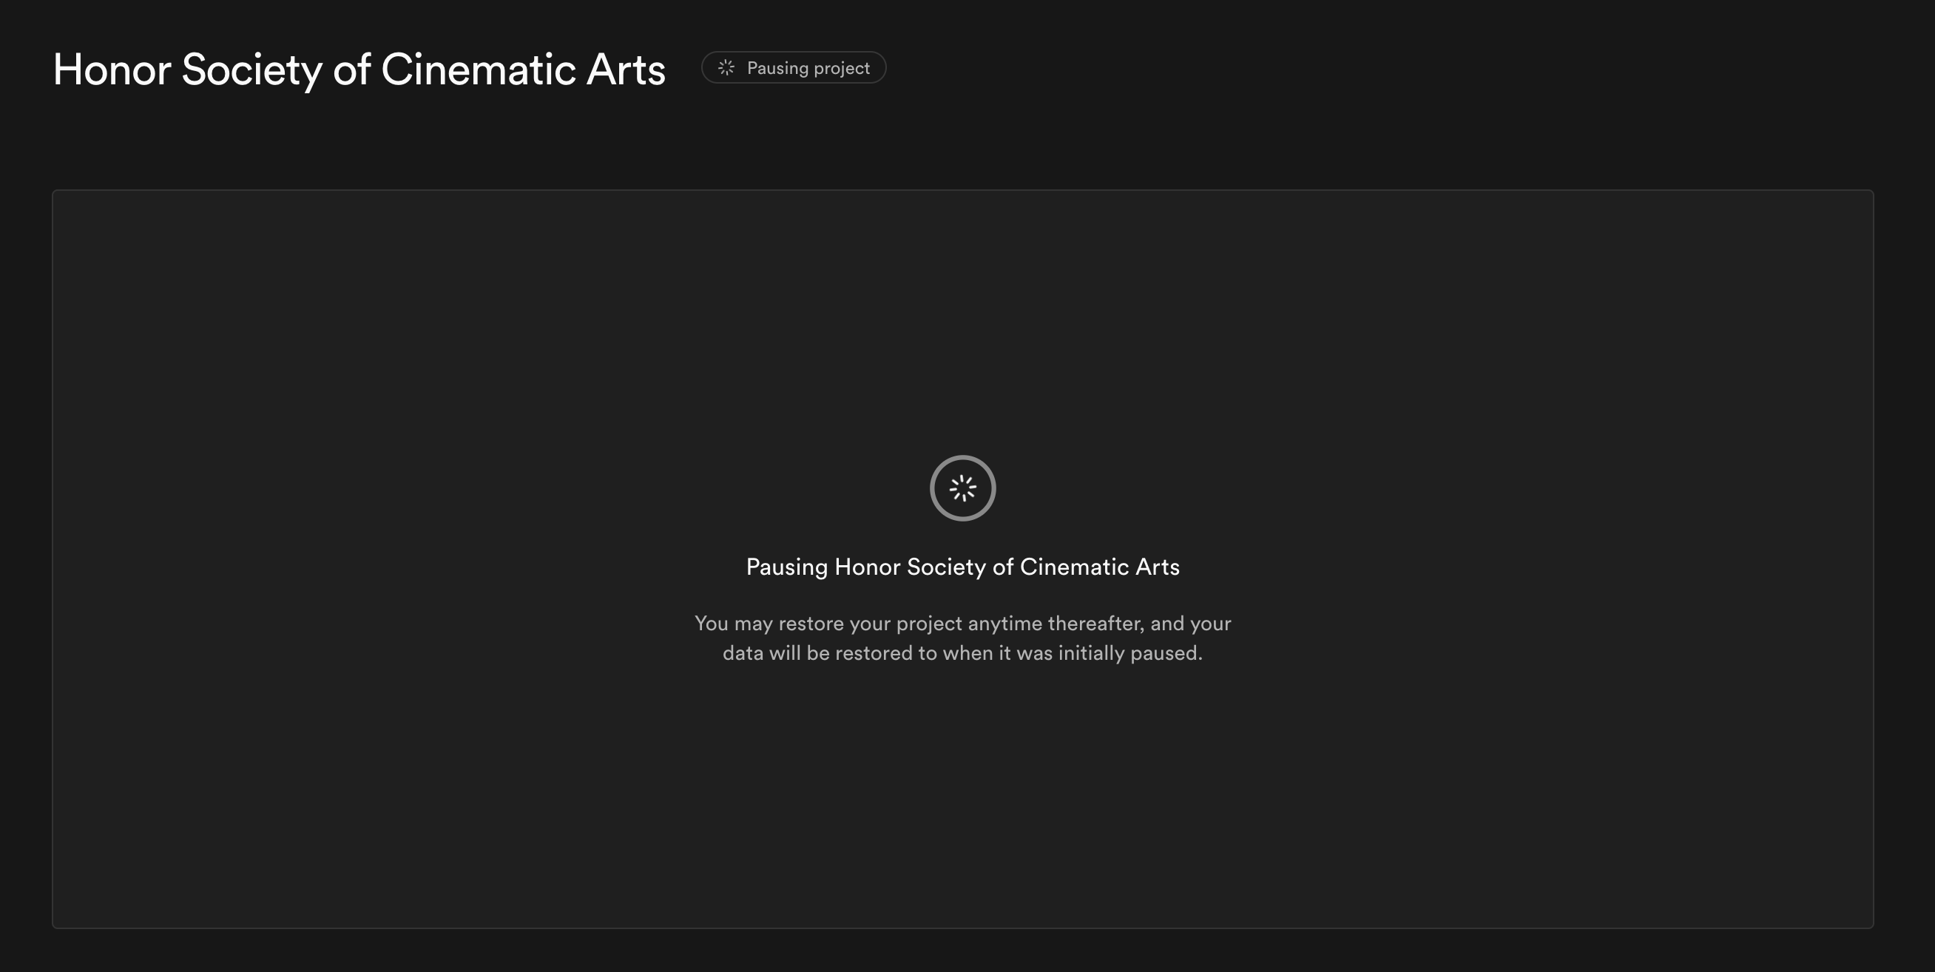Click the word "Cinematic" in the top title

(x=478, y=70)
